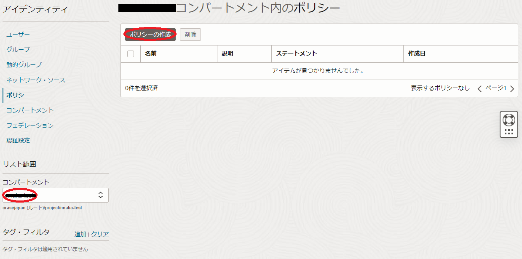Viewport: 522px width, 259px height.
Task: Click the ポリシーの作成 button
Action: click(150, 35)
